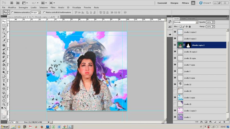
Task: Click the fx layer style icon
Action: (201, 122)
